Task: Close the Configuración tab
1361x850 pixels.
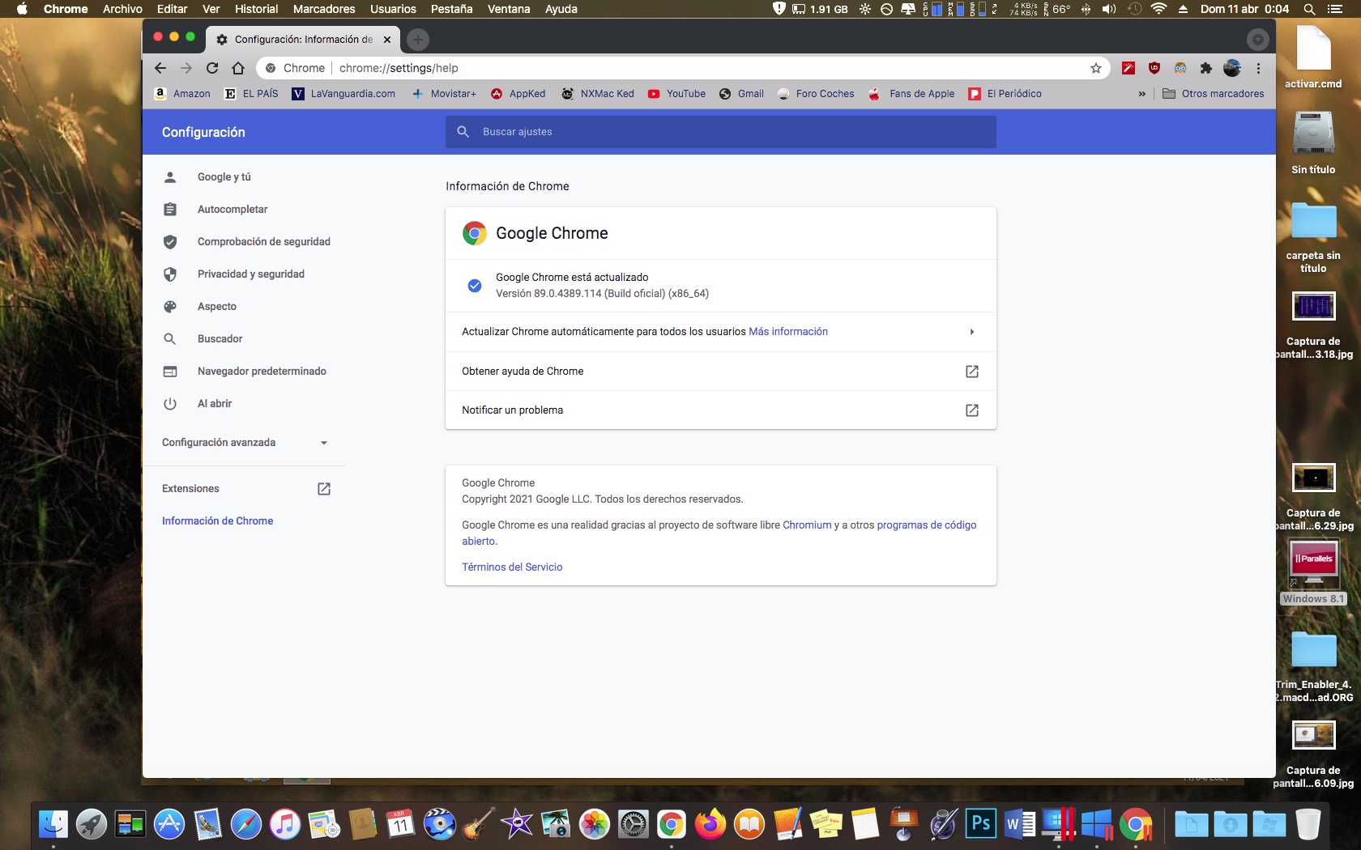Action: pos(387,39)
